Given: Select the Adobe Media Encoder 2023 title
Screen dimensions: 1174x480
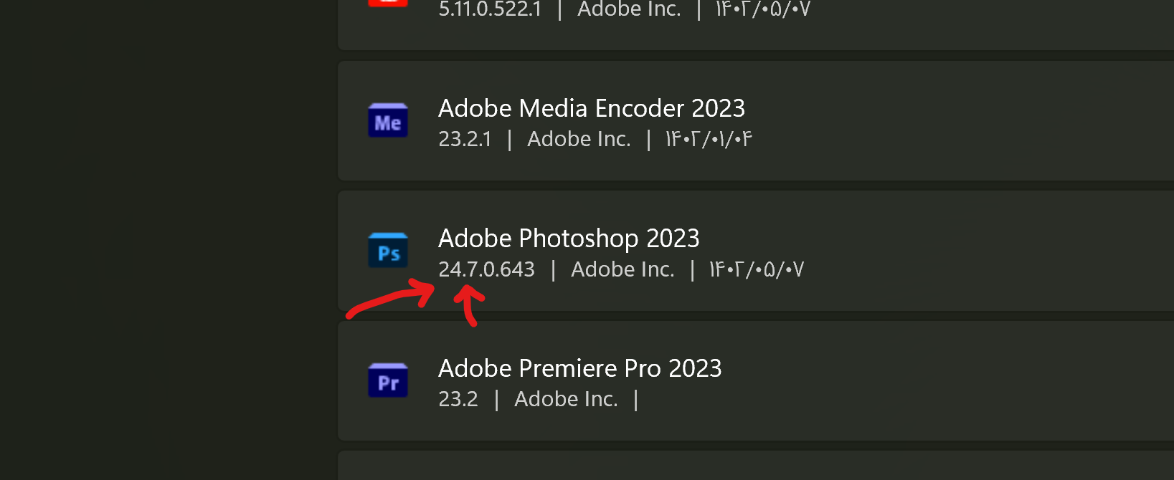Looking at the screenshot, I should [592, 108].
